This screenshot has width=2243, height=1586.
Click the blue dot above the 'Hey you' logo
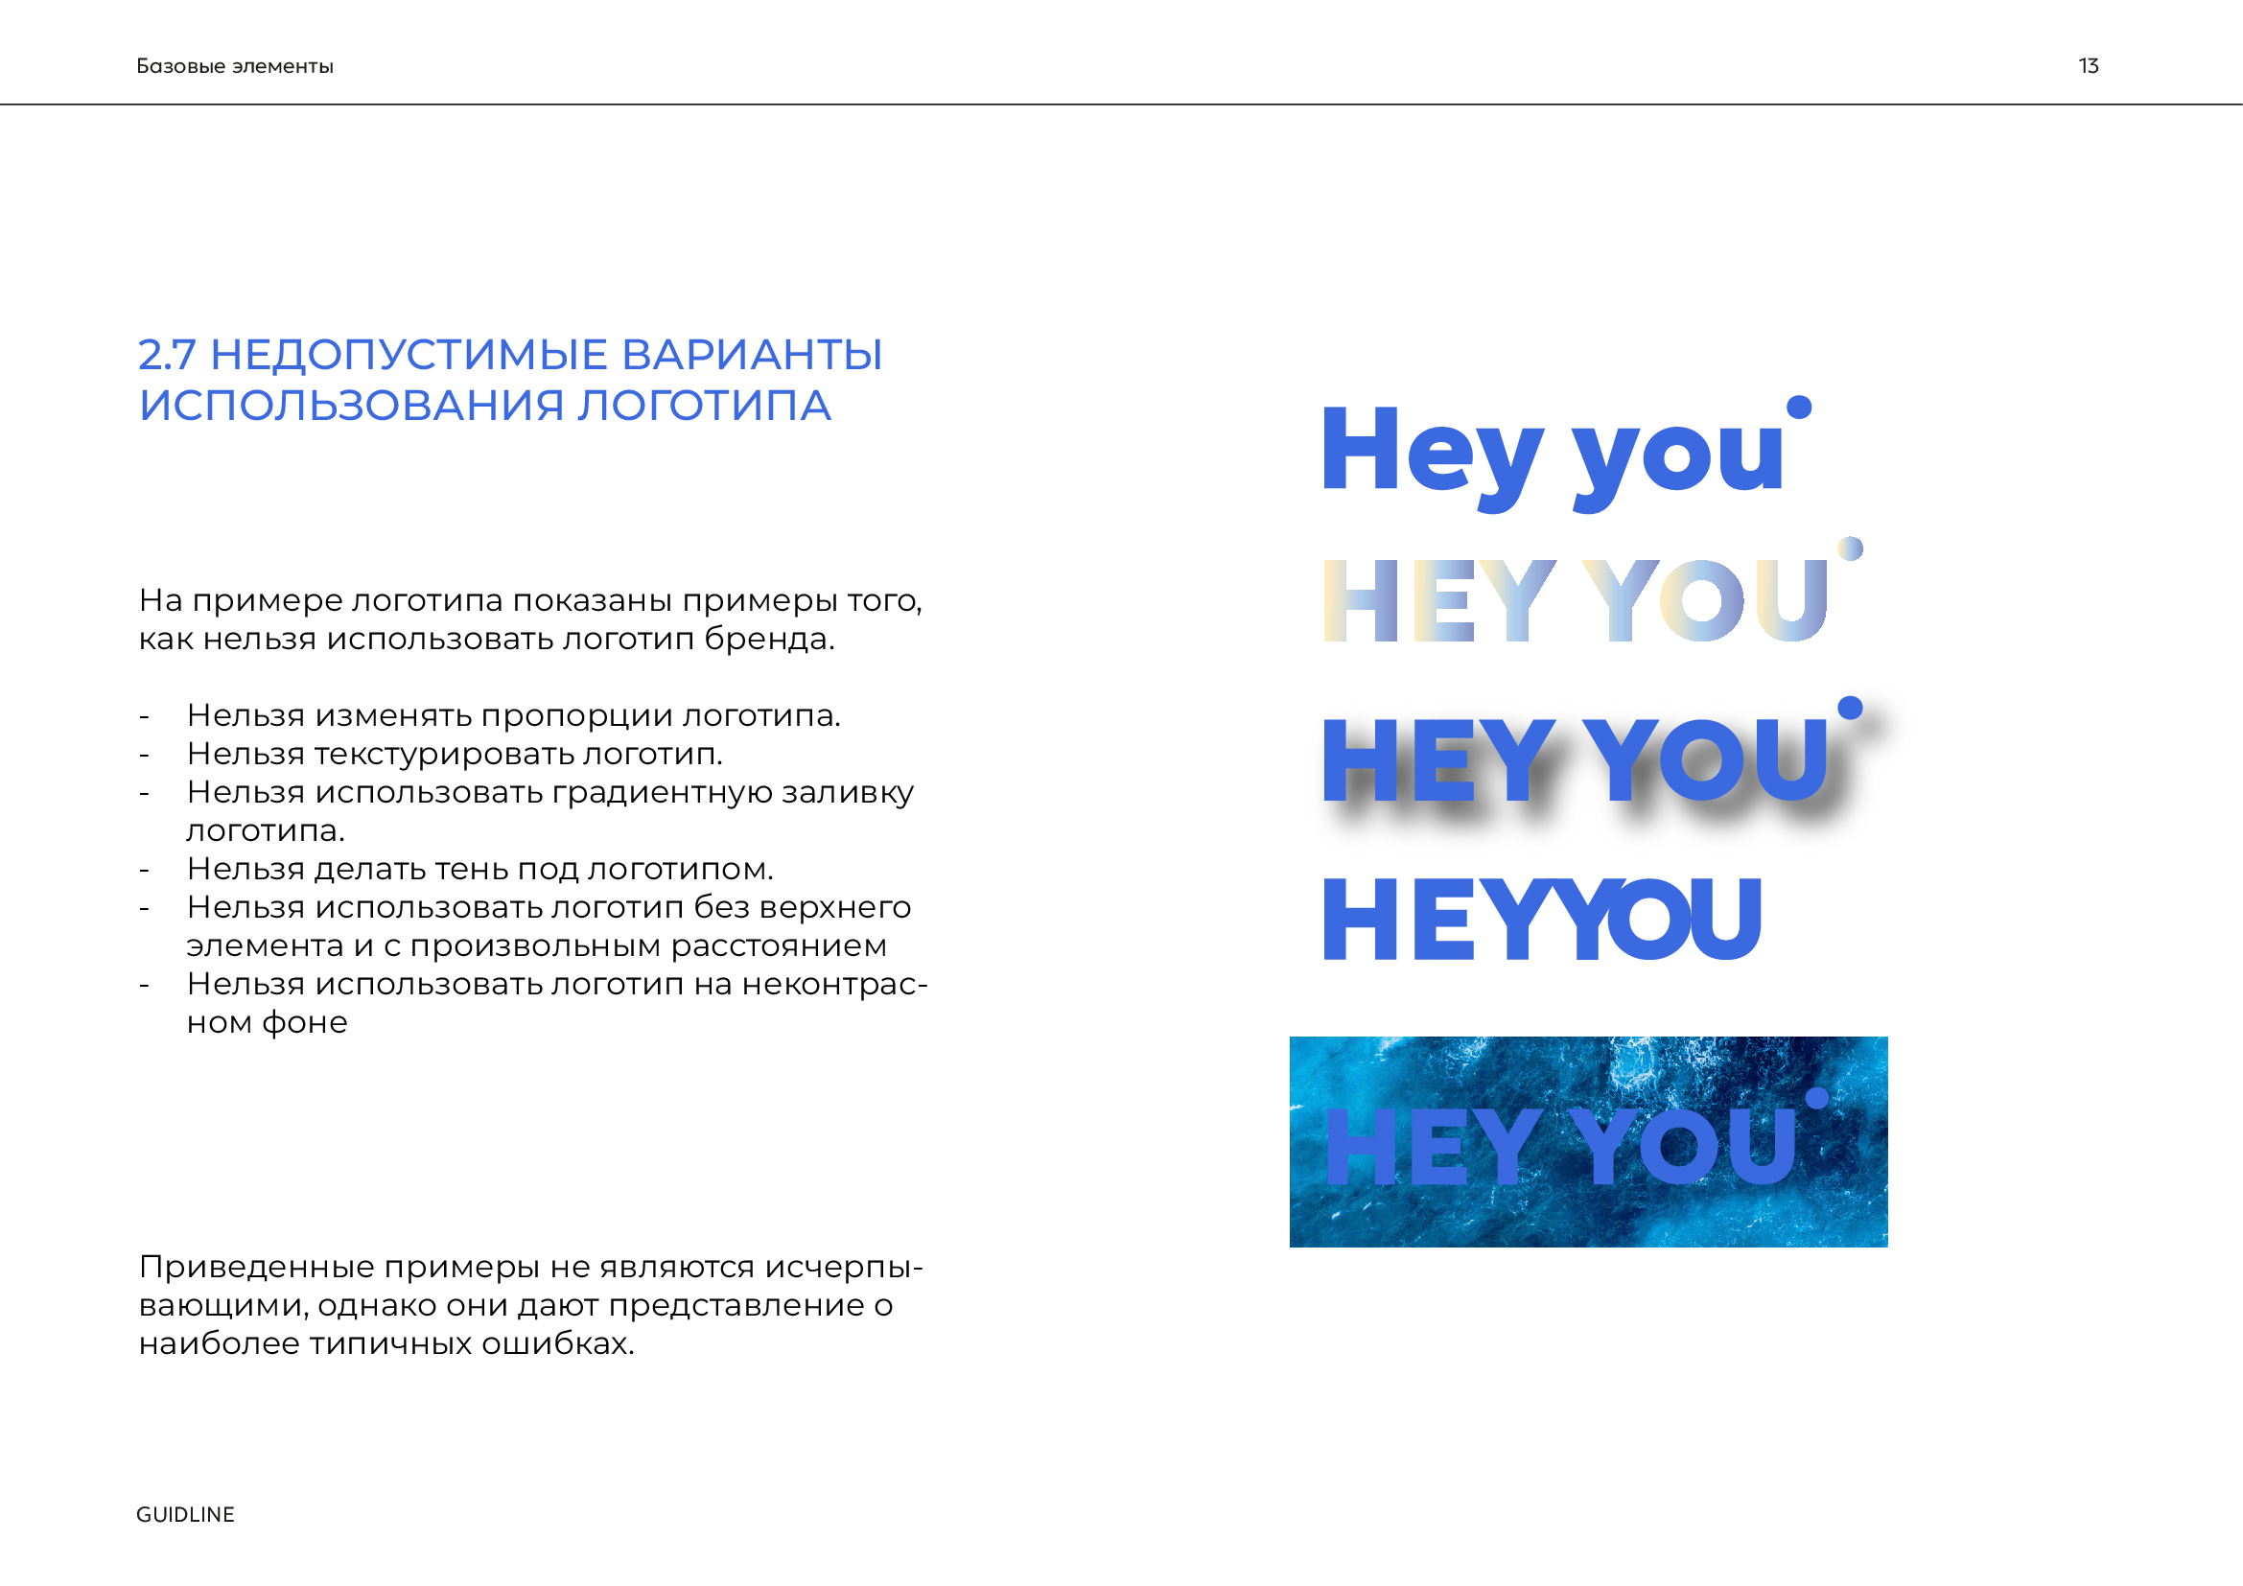point(1799,408)
